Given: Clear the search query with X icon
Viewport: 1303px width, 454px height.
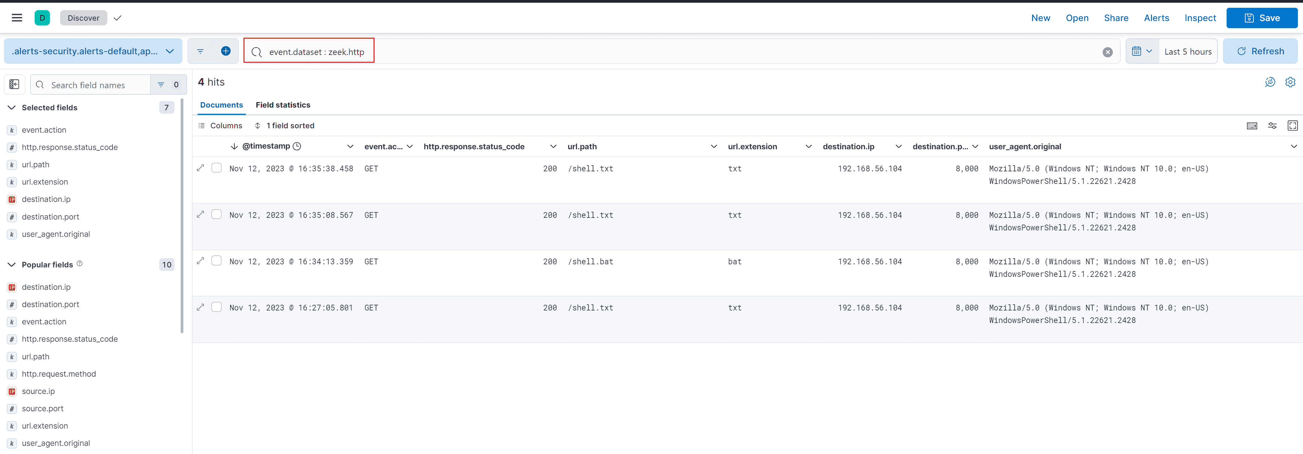Looking at the screenshot, I should click(1107, 52).
